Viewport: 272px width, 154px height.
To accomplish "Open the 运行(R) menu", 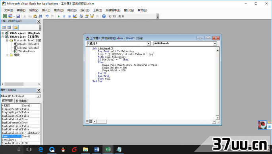I will [85, 10].
